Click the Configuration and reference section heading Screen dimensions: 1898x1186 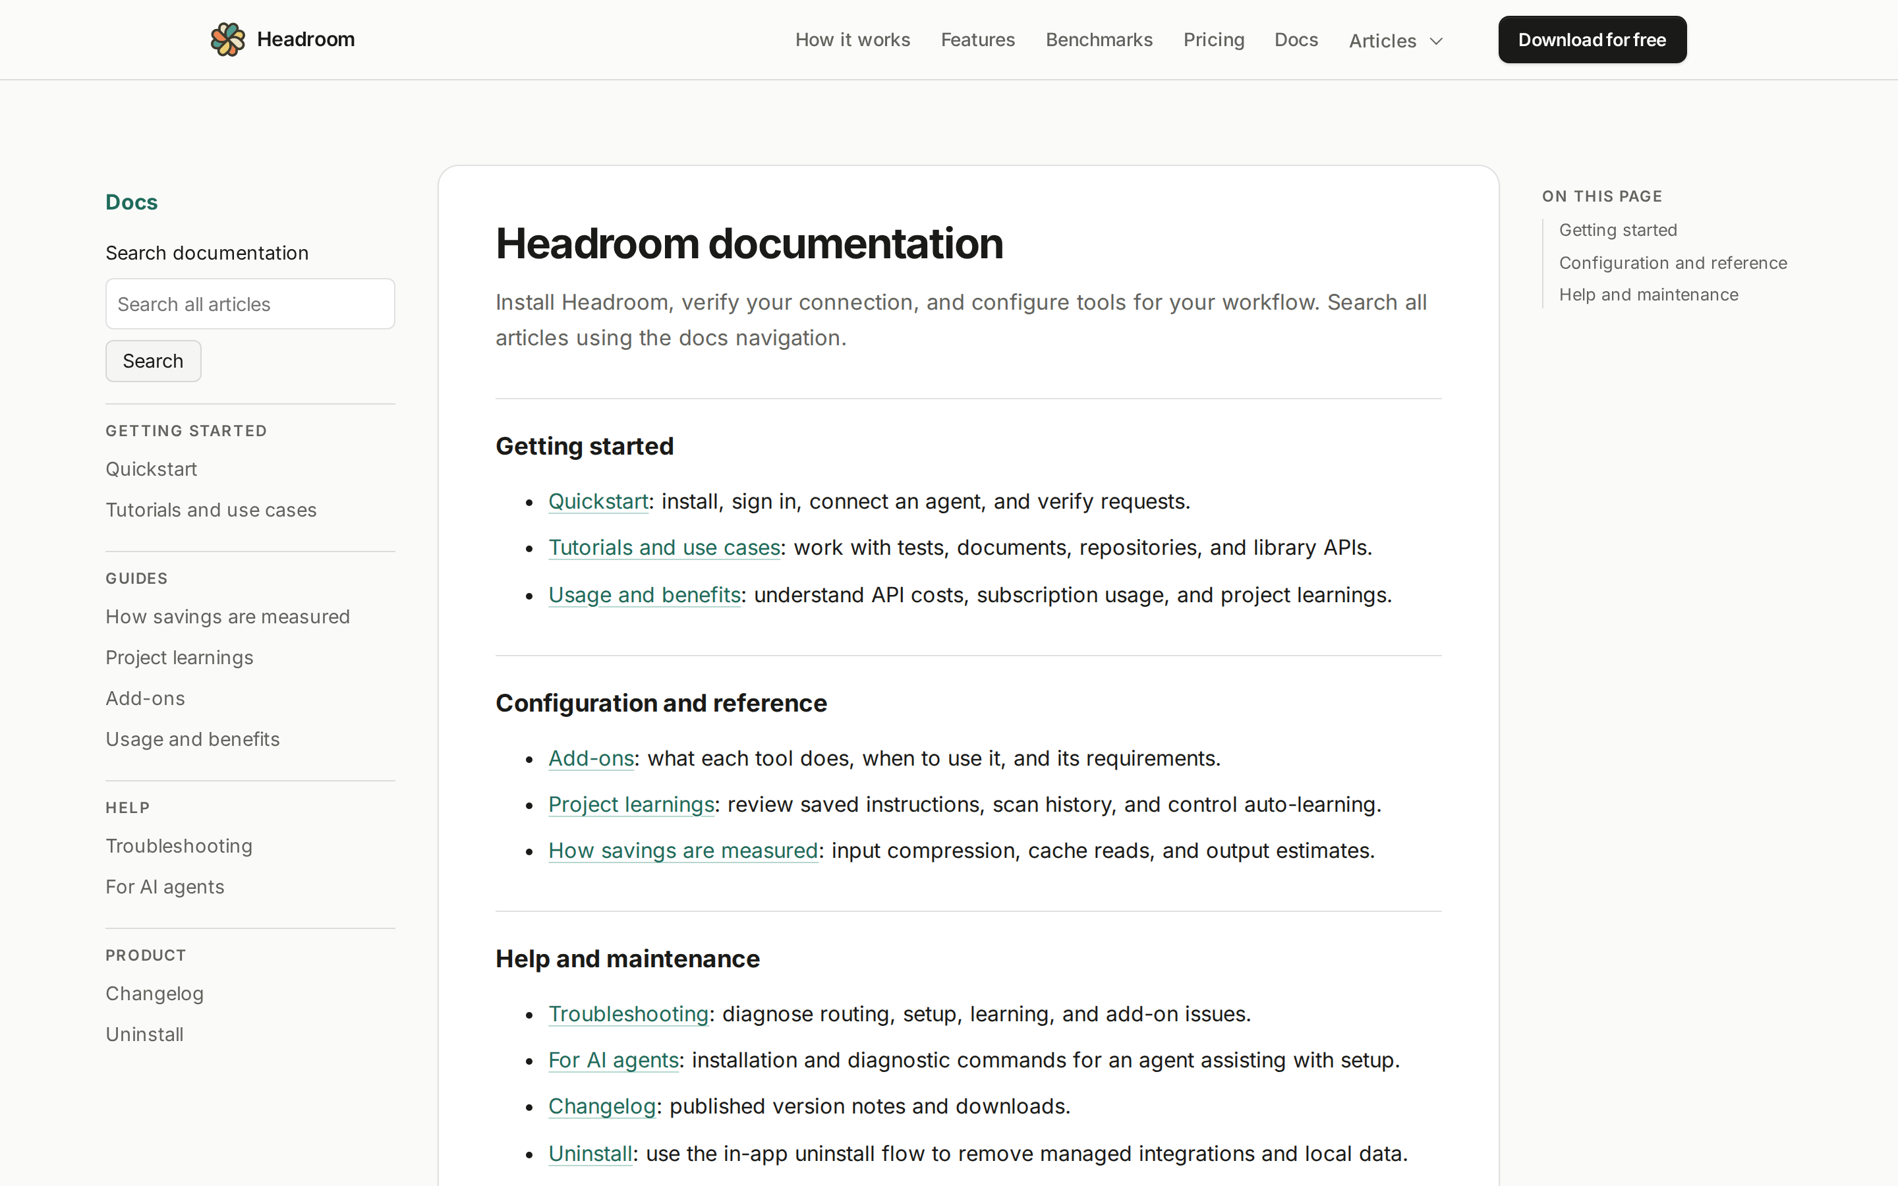tap(661, 703)
